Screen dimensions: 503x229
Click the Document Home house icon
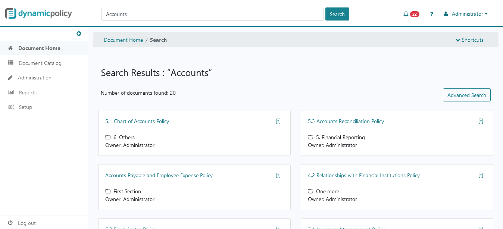tap(10, 48)
